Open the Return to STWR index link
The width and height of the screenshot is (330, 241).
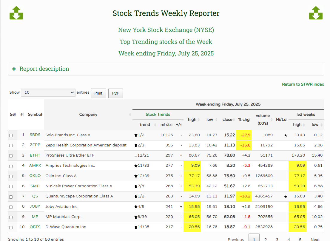(x=303, y=84)
